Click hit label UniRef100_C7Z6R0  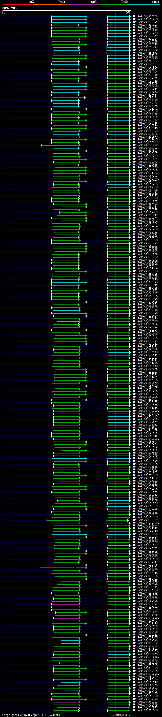tap(145, 318)
